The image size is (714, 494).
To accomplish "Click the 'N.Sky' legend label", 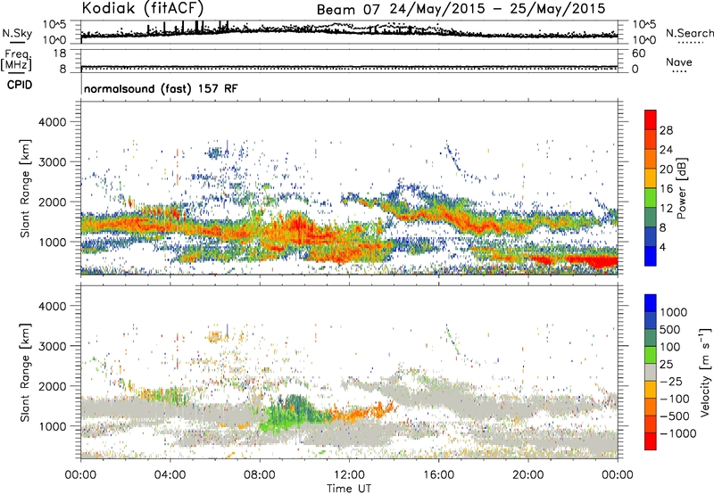I will 17,33.
